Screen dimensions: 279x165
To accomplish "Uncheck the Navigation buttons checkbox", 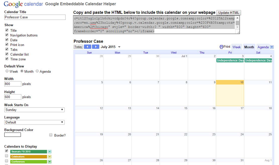I will 7,35.
